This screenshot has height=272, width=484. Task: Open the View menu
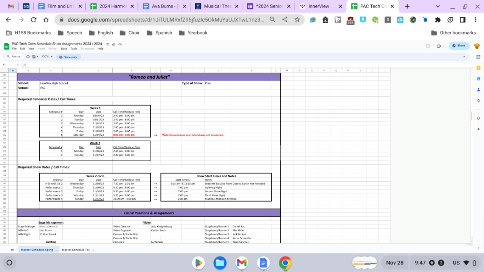[x=31, y=49]
